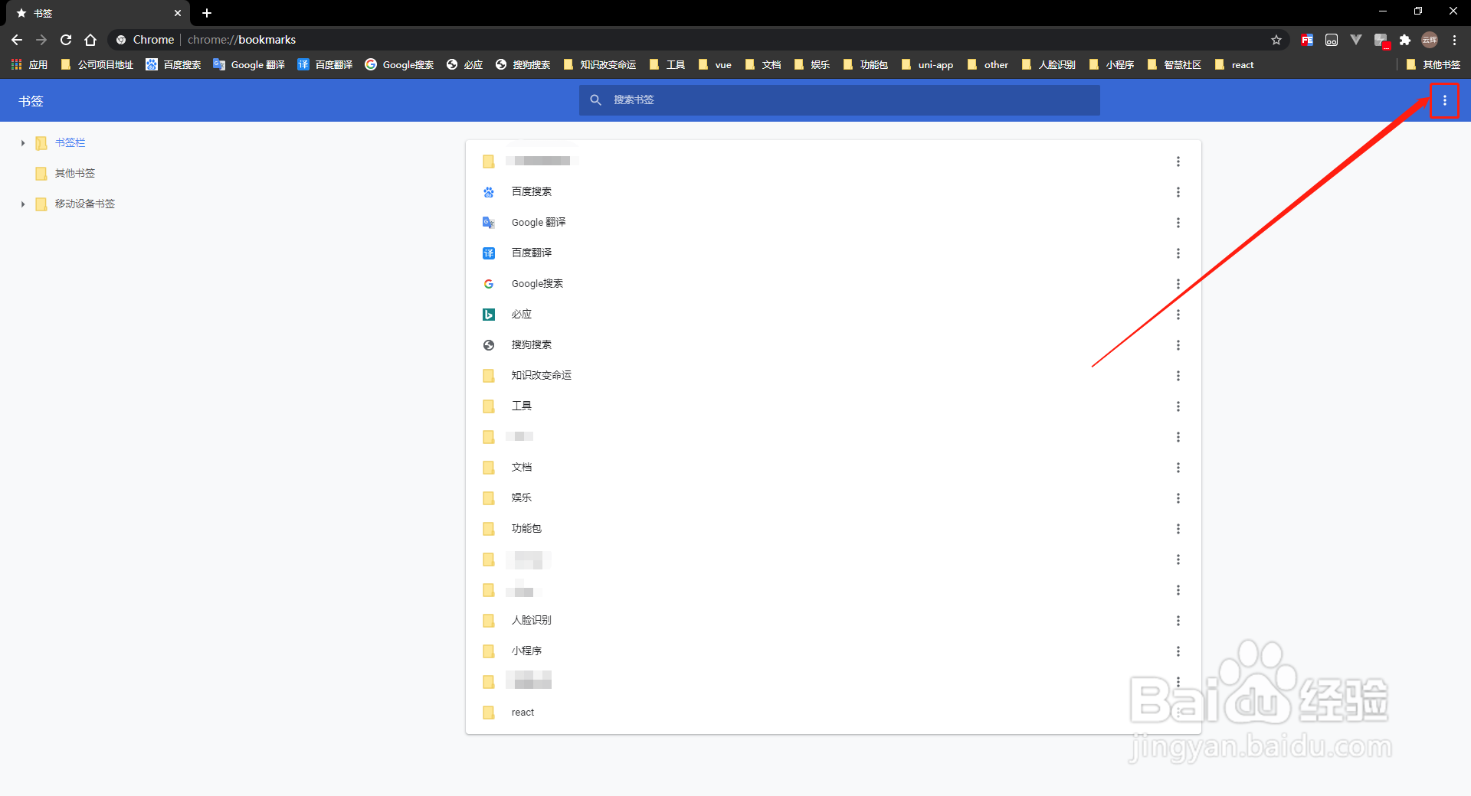The height and width of the screenshot is (796, 1471).
Task: Select the 娱乐 folder in list
Action: pyautogui.click(x=833, y=498)
